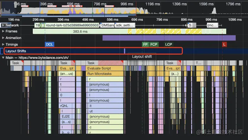
Task: Select the FCP timing marker
Action: (x=154, y=44)
